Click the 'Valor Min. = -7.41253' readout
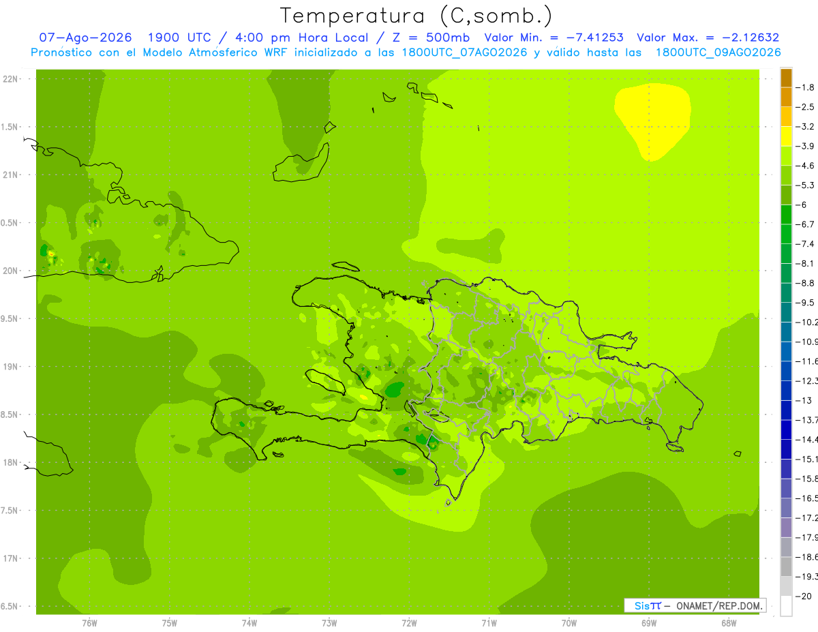Viewport: 818px width, 632px height. [x=554, y=37]
